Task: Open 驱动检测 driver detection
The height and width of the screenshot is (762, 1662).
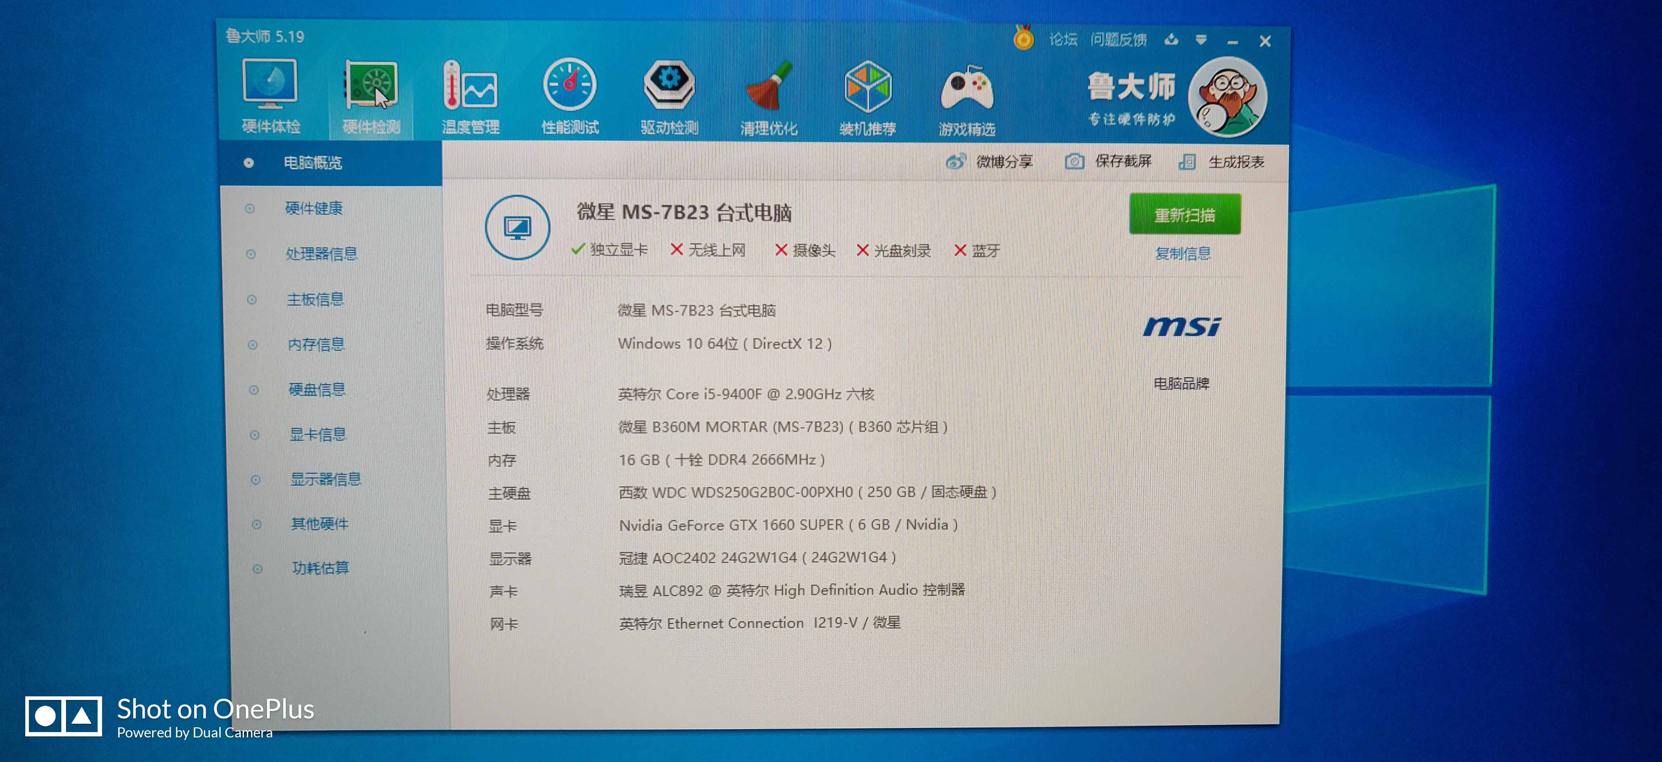Action: [x=669, y=97]
